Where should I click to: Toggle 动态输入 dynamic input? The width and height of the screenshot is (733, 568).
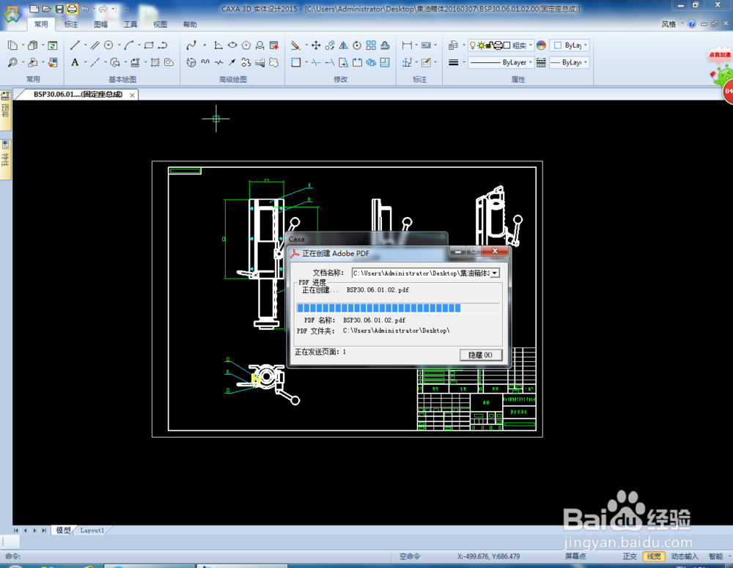coord(685,556)
